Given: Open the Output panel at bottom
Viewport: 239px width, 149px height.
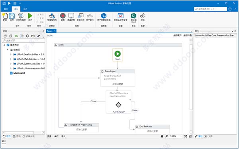Looking at the screenshot, I should point(4,141).
